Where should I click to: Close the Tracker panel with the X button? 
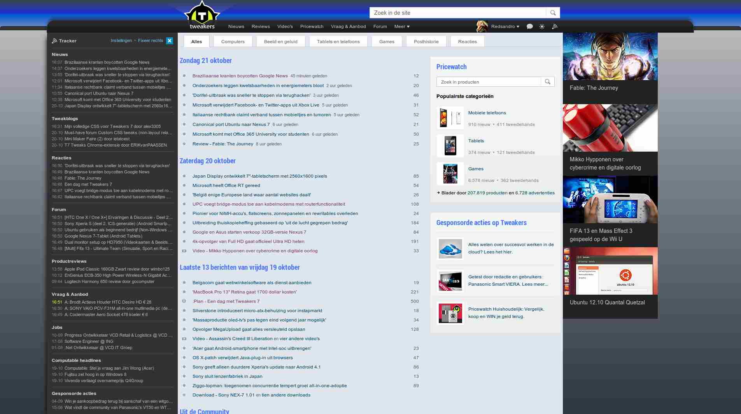(x=169, y=40)
